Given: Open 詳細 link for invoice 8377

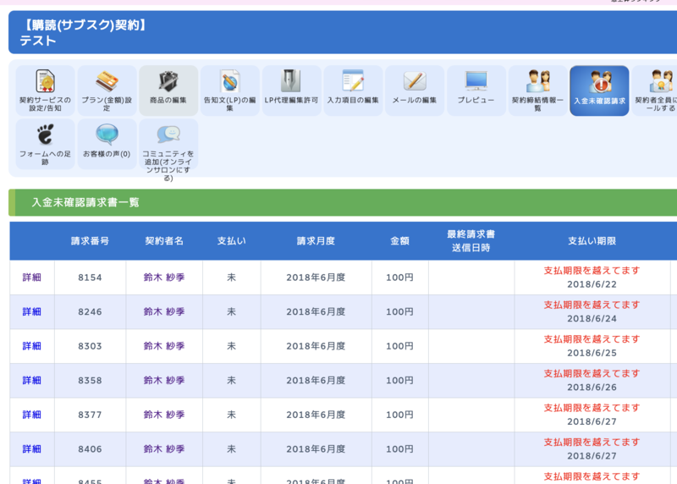Looking at the screenshot, I should coord(31,415).
